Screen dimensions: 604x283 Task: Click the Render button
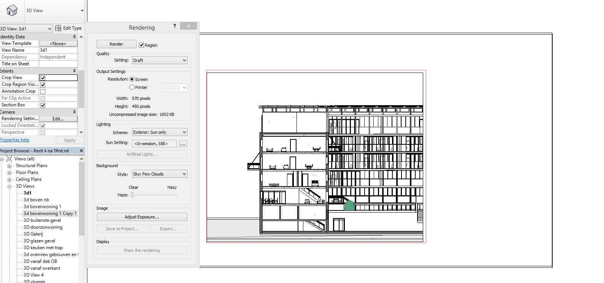(116, 44)
